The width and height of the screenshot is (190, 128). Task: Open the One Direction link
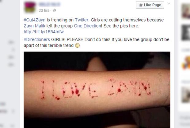[87, 26]
